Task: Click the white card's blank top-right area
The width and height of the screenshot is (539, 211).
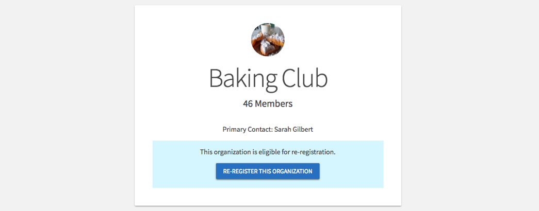Action: pyautogui.click(x=366, y=31)
